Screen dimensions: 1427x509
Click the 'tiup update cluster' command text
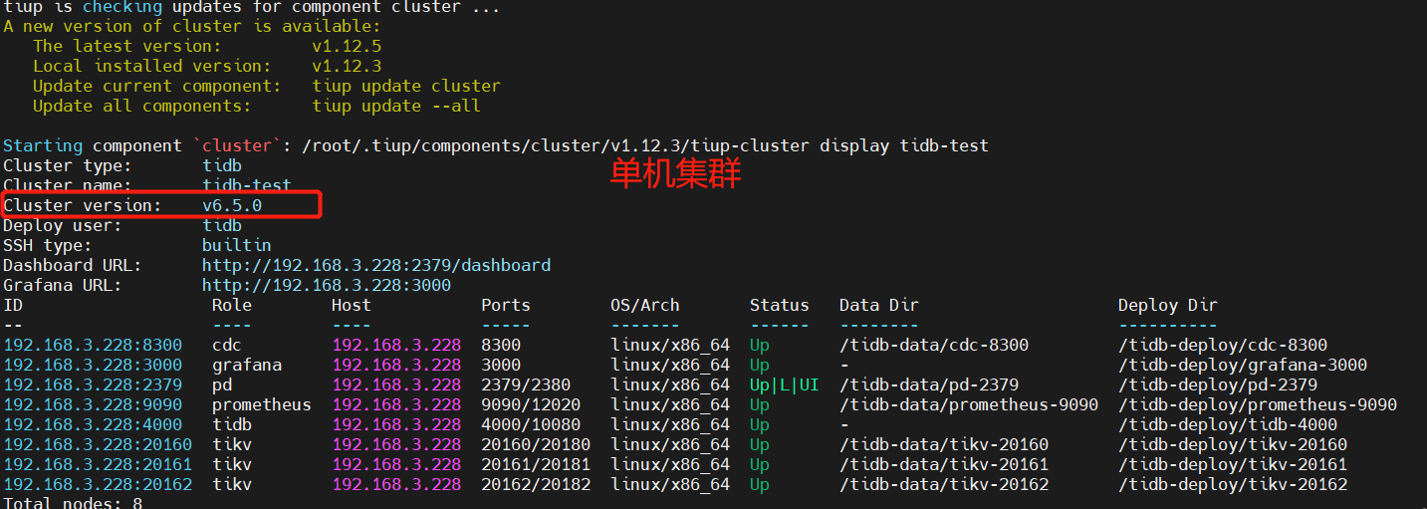point(405,86)
